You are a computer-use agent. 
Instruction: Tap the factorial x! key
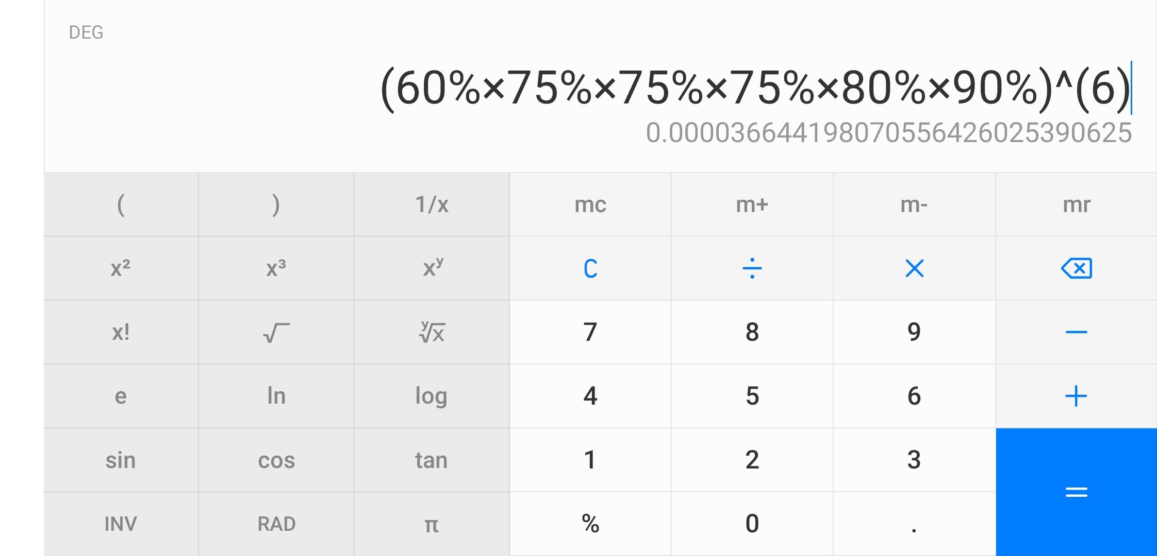[121, 332]
